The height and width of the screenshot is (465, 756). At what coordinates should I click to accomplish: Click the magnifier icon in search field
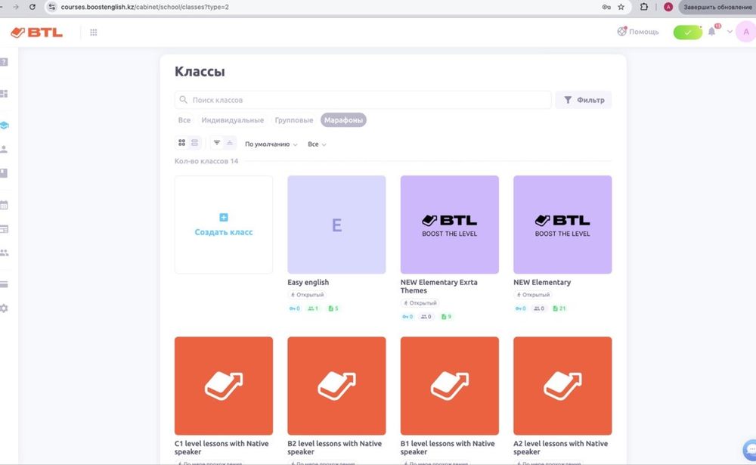(x=183, y=100)
